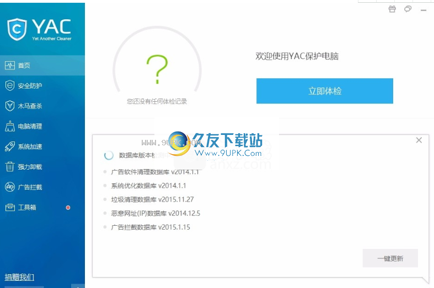Click the 一键更新 update button

[390, 258]
